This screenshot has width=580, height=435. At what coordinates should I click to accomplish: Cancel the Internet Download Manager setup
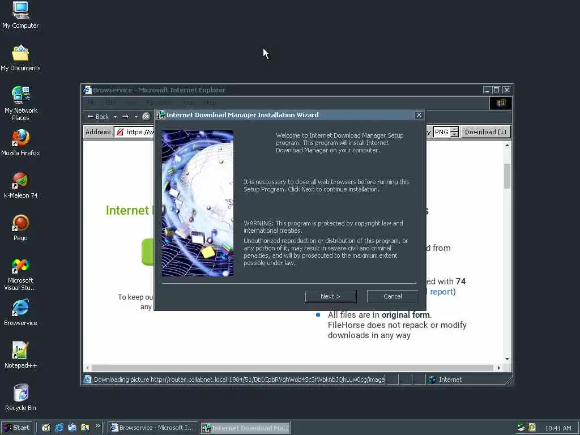pyautogui.click(x=393, y=296)
